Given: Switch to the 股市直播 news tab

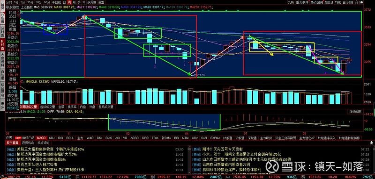Looking at the screenshot, I should (x=13, y=143).
